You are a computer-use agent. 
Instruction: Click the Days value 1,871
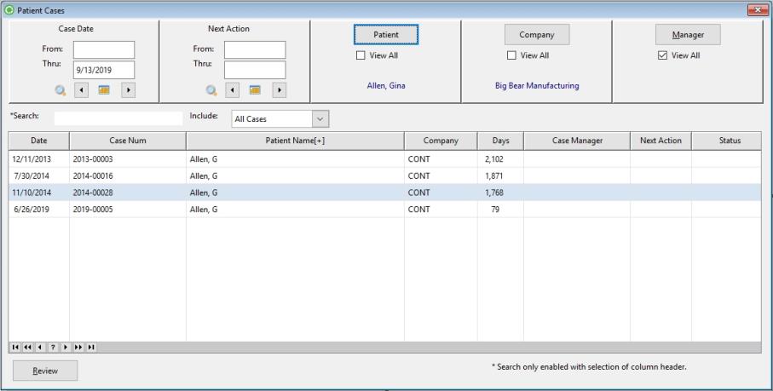point(494,175)
